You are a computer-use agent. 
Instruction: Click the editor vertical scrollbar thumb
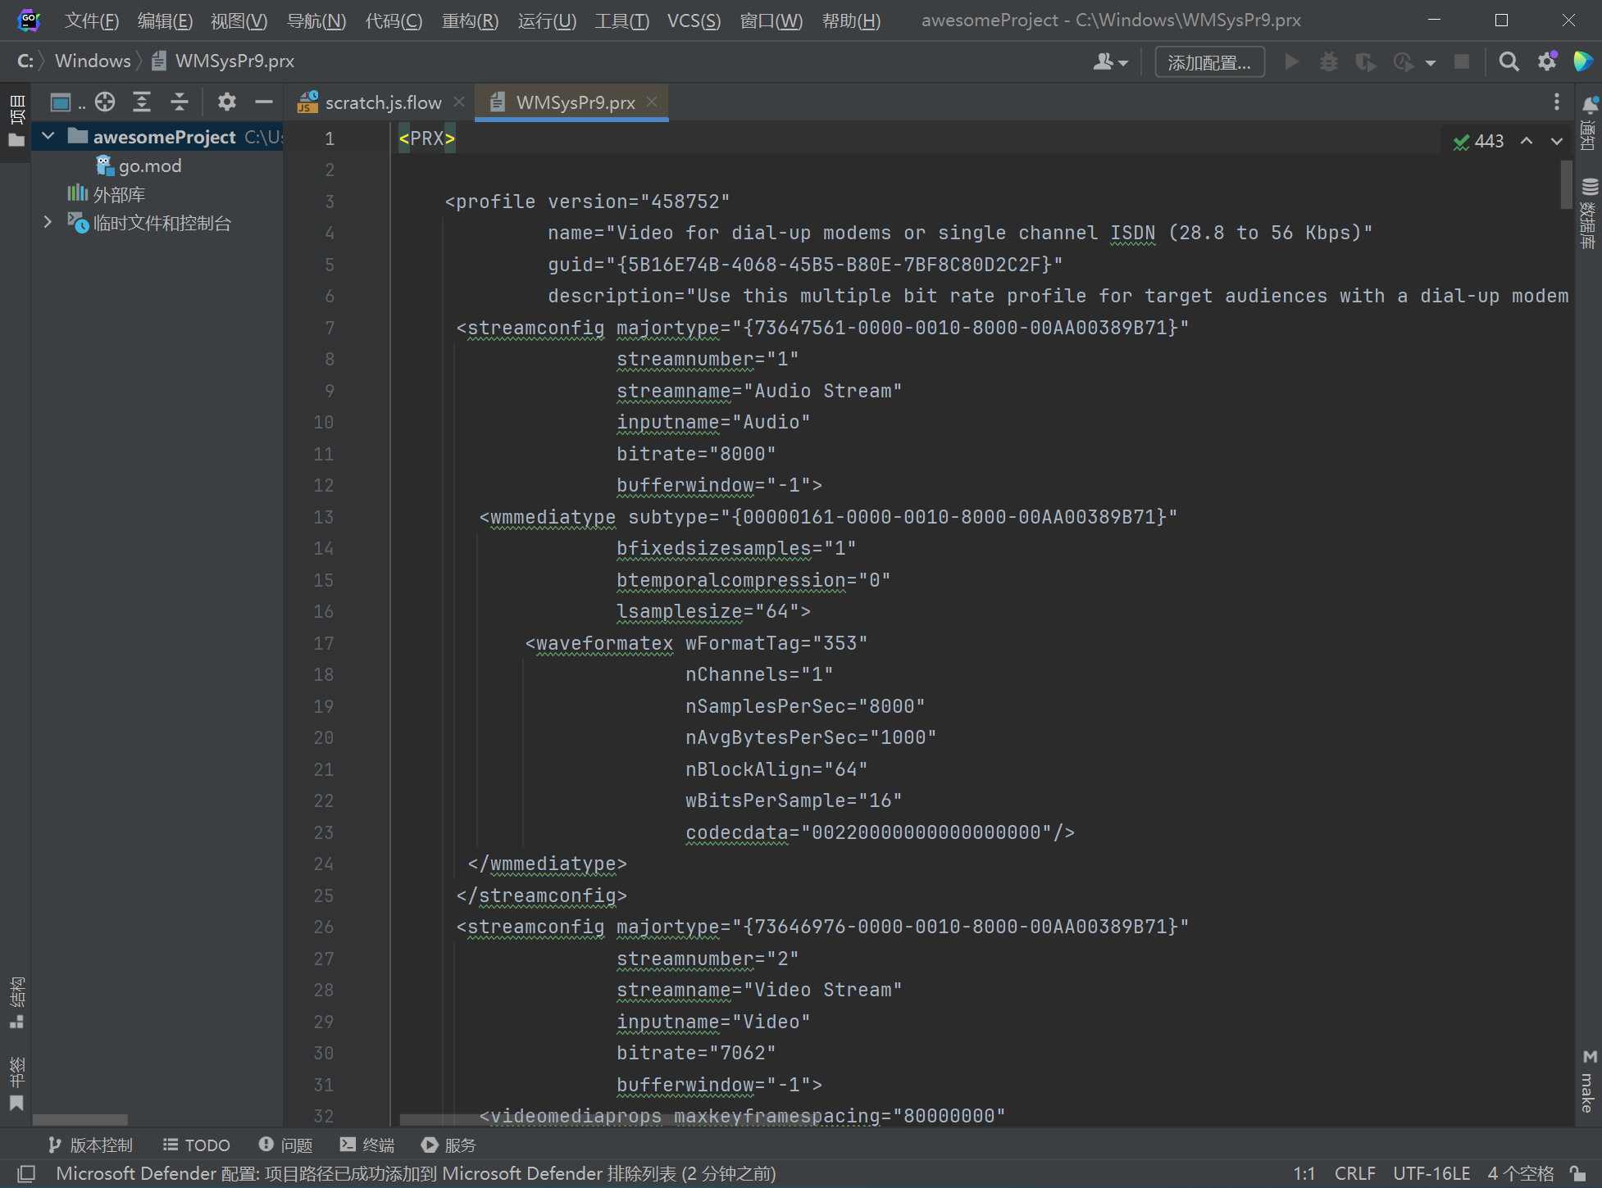tap(1566, 184)
